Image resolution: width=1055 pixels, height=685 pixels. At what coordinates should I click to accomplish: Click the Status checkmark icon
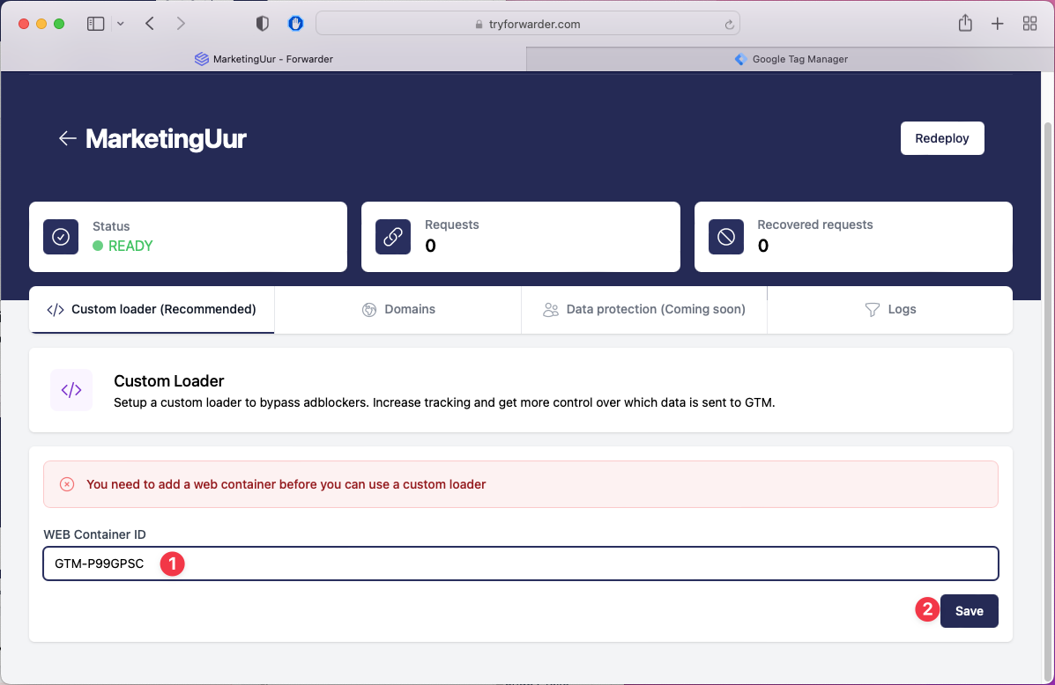click(x=61, y=237)
